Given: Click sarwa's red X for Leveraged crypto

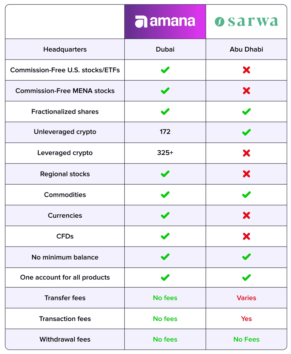Looking at the screenshot, I should coord(246,153).
